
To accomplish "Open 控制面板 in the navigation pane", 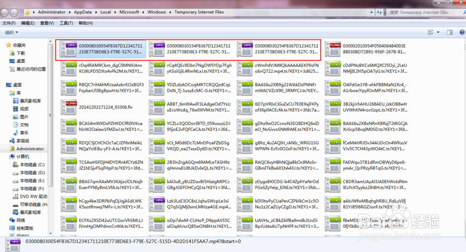I will click(x=21, y=228).
